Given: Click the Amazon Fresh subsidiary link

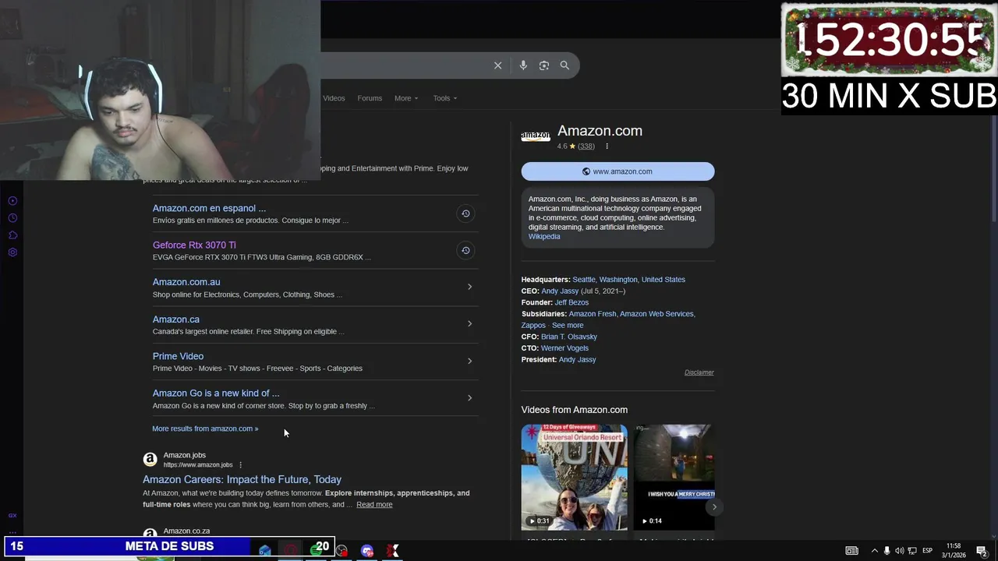Looking at the screenshot, I should 593,314.
